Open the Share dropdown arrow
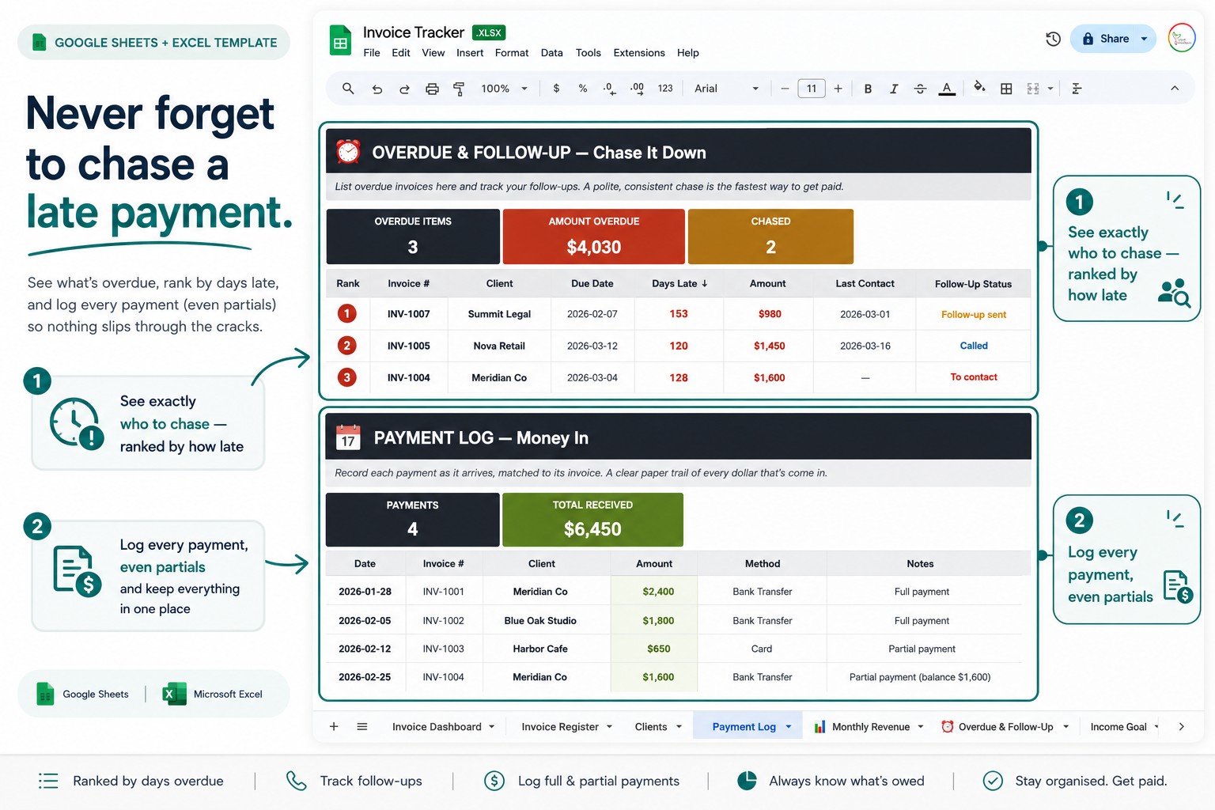This screenshot has height=810, width=1215. tap(1144, 39)
